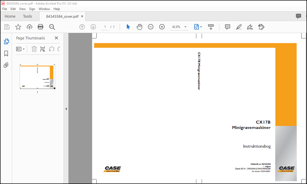
Task: Rotate page clockwise icon
Action: (x=59, y=49)
